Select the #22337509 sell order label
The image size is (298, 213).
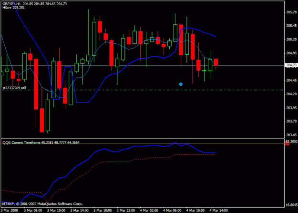pyautogui.click(x=14, y=88)
